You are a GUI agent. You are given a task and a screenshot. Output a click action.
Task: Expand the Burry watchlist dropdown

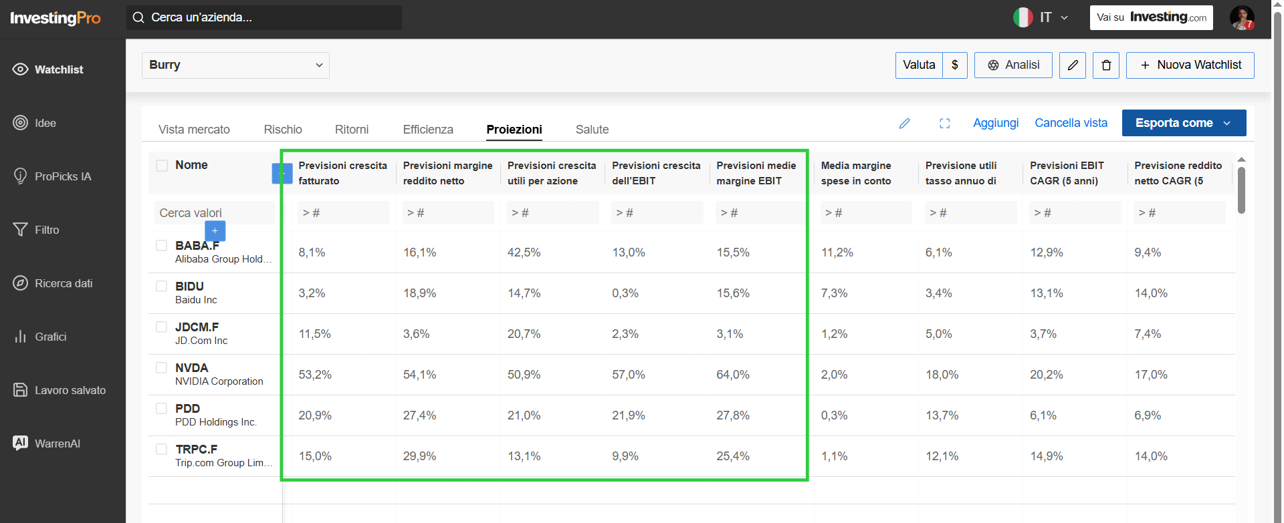pos(235,65)
